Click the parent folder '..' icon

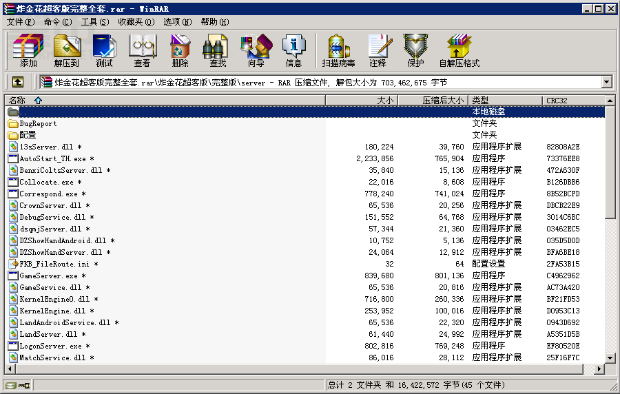(13, 112)
